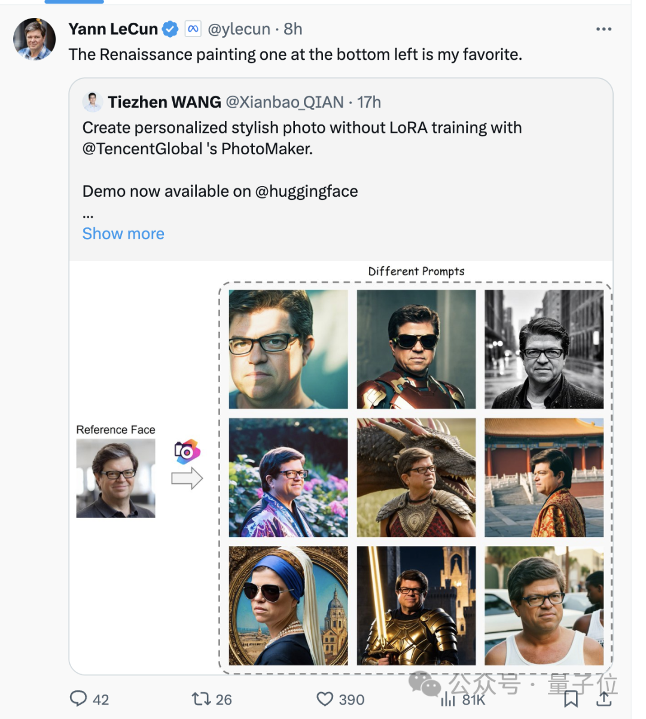
Task: Open the golden armor knight image
Action: (x=416, y=605)
